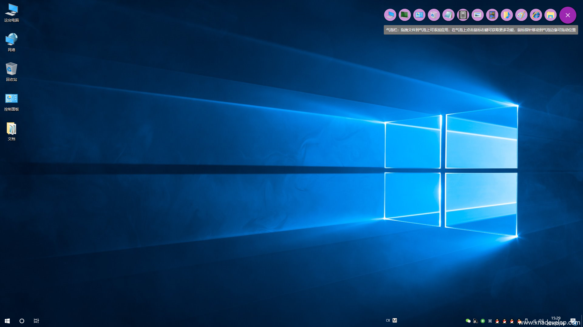Open the filmstrip video bubble icon
The height and width of the screenshot is (327, 583).
pyautogui.click(x=492, y=15)
